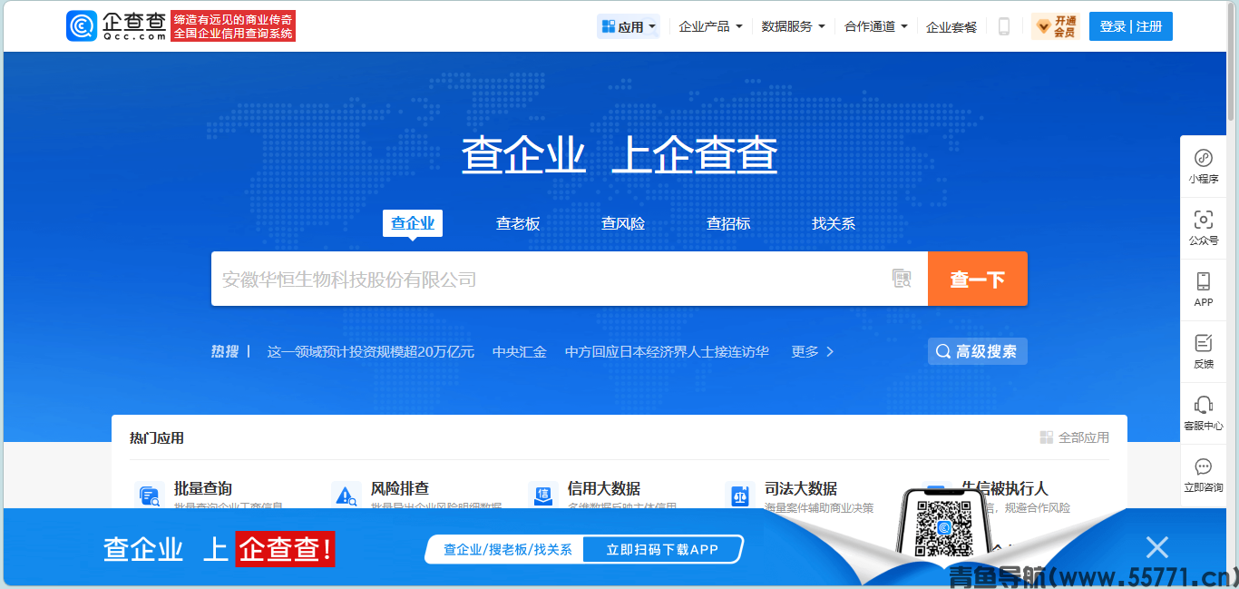Screen dimensions: 1239x589
Task: Open the APP sidebar phone icon
Action: (1204, 281)
